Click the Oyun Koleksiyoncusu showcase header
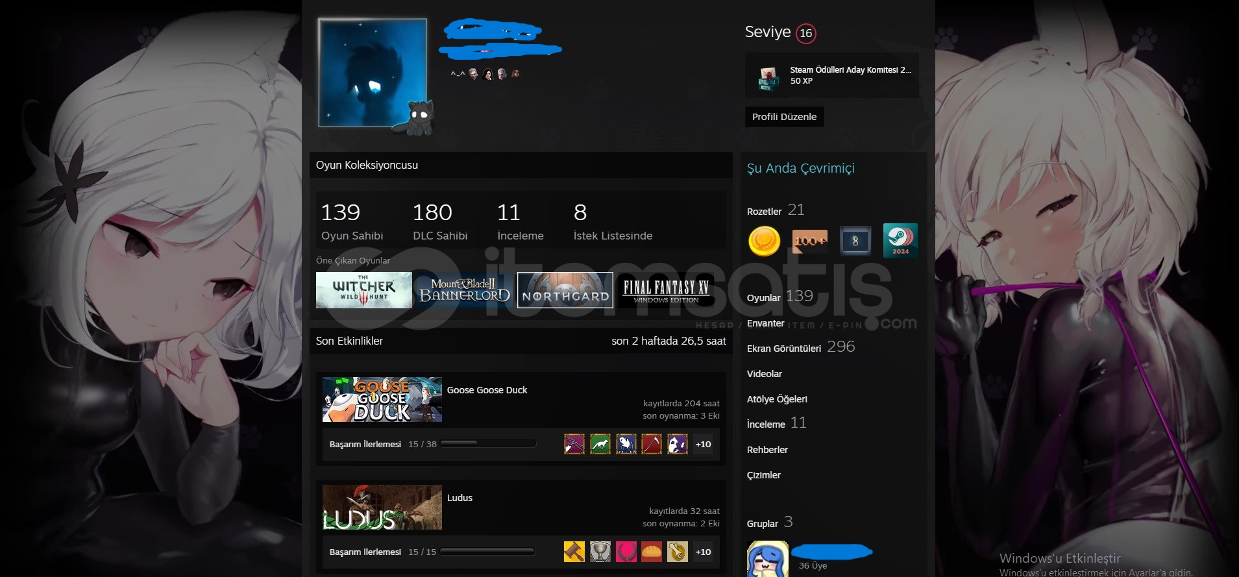Viewport: 1239px width, 577px height. coord(521,165)
